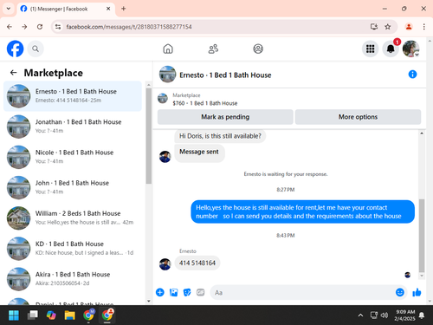Bookmark this page with the star

coord(388,27)
